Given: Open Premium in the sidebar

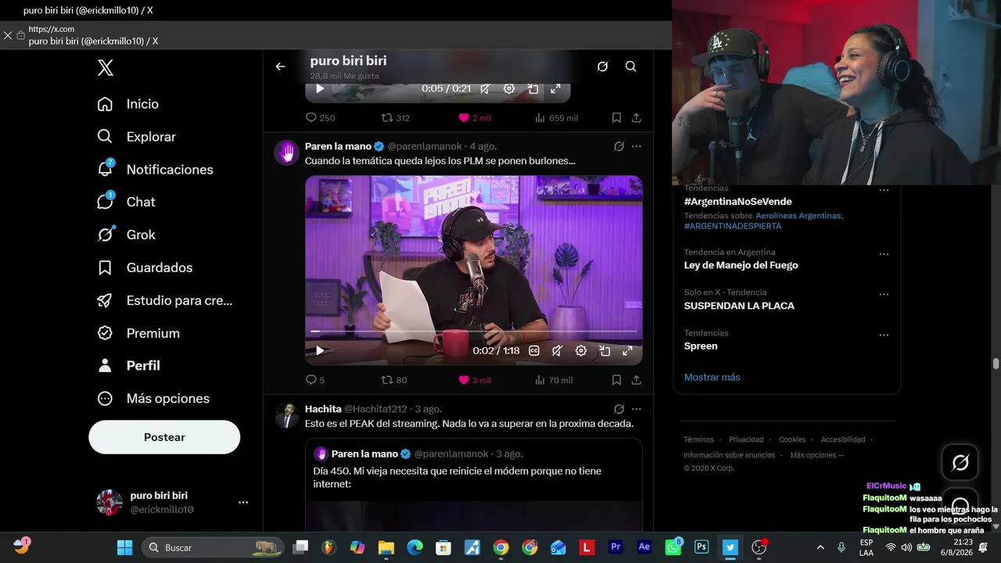Looking at the screenshot, I should click(138, 333).
